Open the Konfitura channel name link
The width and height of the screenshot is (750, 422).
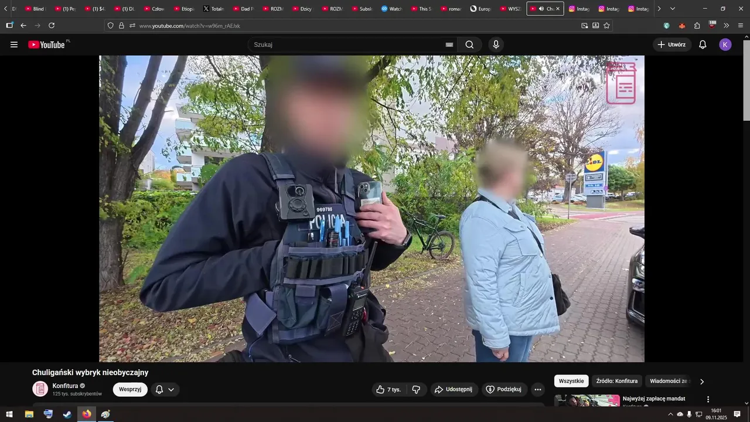[65, 386]
